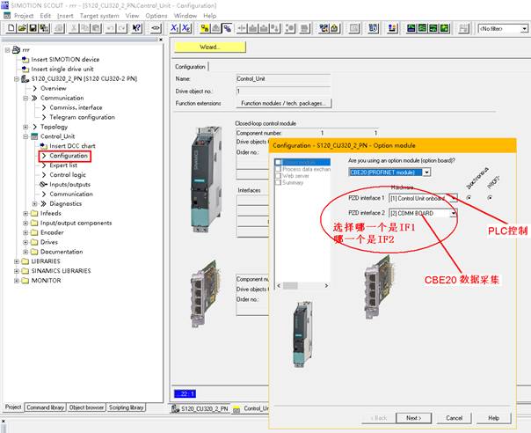Click the Insert DCC chart item
Screen dimensions: 531x433
70,146
